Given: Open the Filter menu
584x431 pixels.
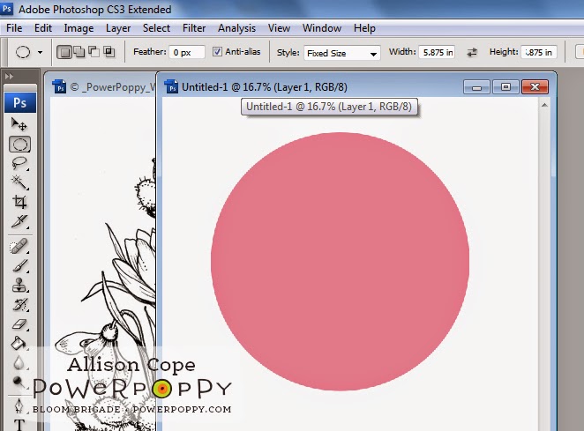Looking at the screenshot, I should coord(194,28).
